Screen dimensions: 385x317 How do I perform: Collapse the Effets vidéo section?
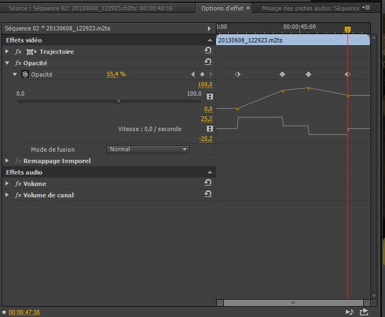pos(210,40)
